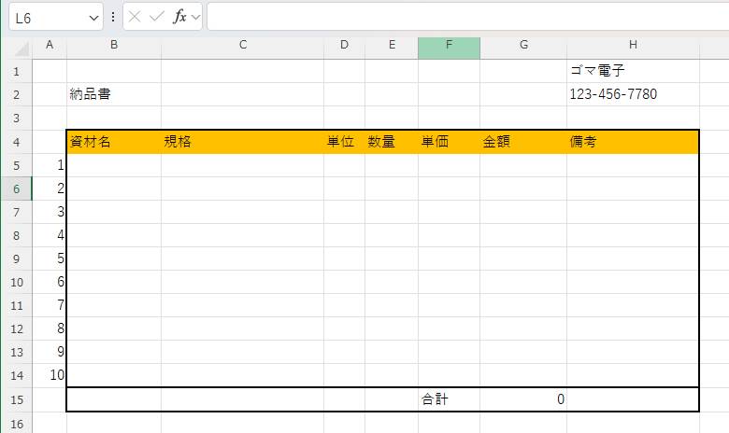Viewport: 729px width, 433px height.
Task: Click the 合計 label cell
Action: coord(449,399)
